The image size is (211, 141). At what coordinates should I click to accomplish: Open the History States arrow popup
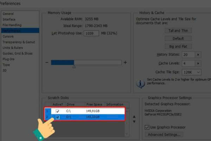(x=198, y=55)
